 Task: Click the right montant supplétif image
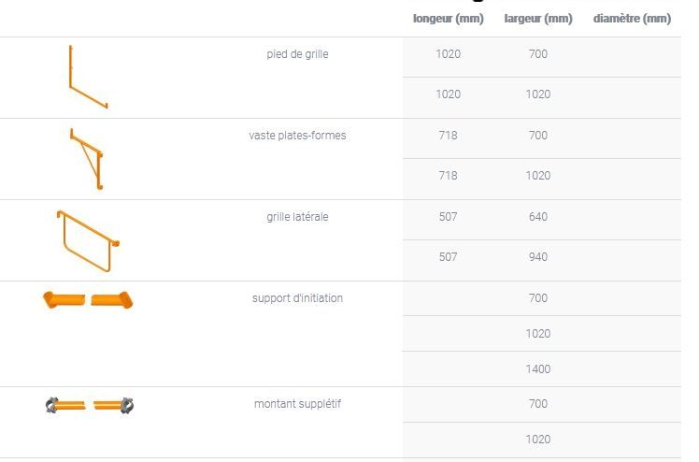pyautogui.click(x=113, y=405)
